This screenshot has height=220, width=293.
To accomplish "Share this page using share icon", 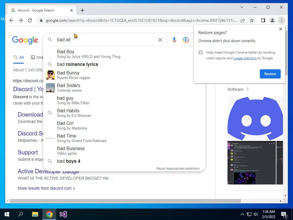I will [243, 20].
